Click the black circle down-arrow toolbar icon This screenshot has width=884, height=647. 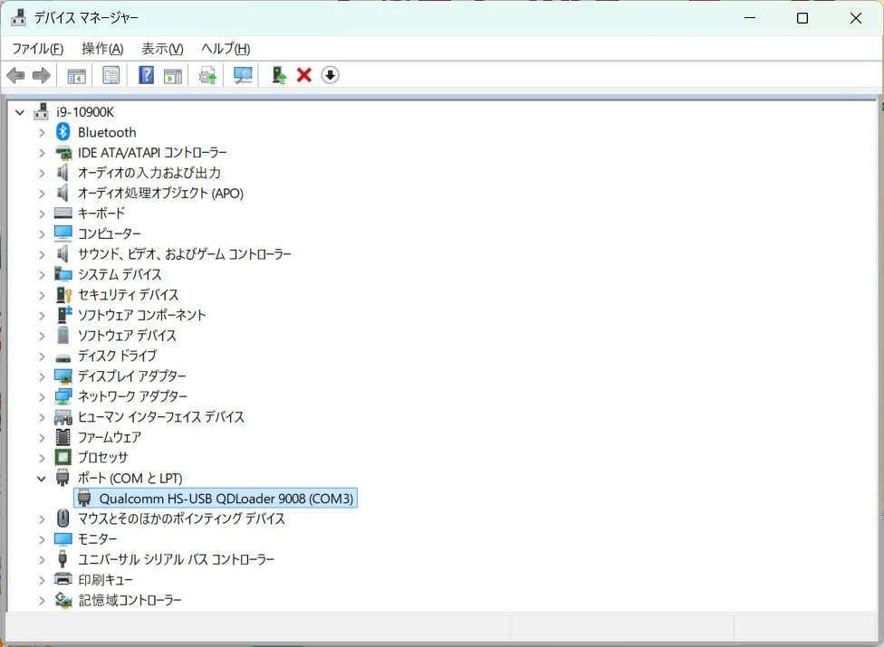click(331, 75)
